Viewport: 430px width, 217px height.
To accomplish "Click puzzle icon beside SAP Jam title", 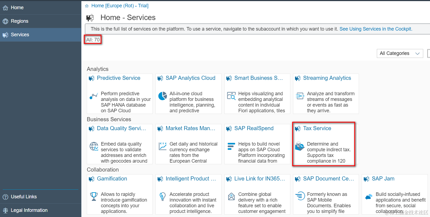I will point(367,179).
